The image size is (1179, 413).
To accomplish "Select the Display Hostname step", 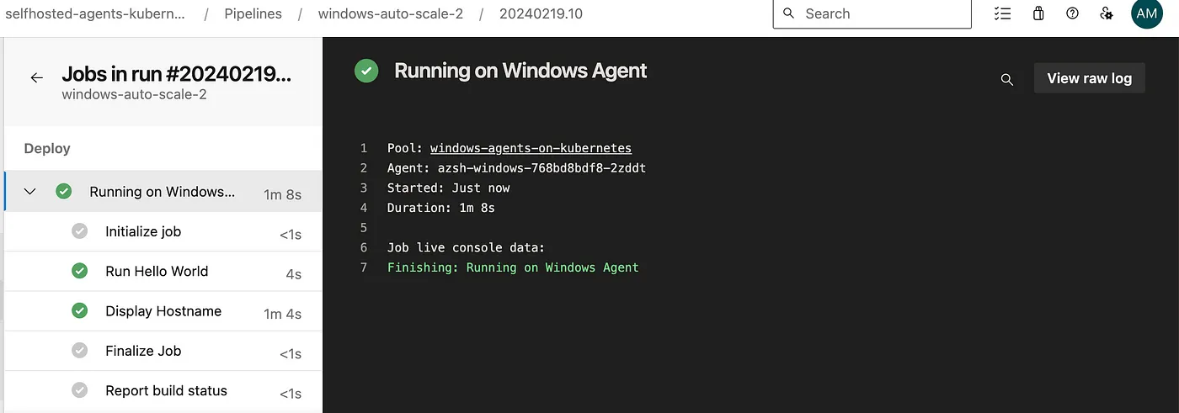I will (x=163, y=311).
